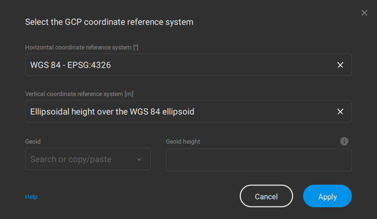
Task: Click the Ellipsoidal height over WGS 84 text
Action: coord(112,112)
